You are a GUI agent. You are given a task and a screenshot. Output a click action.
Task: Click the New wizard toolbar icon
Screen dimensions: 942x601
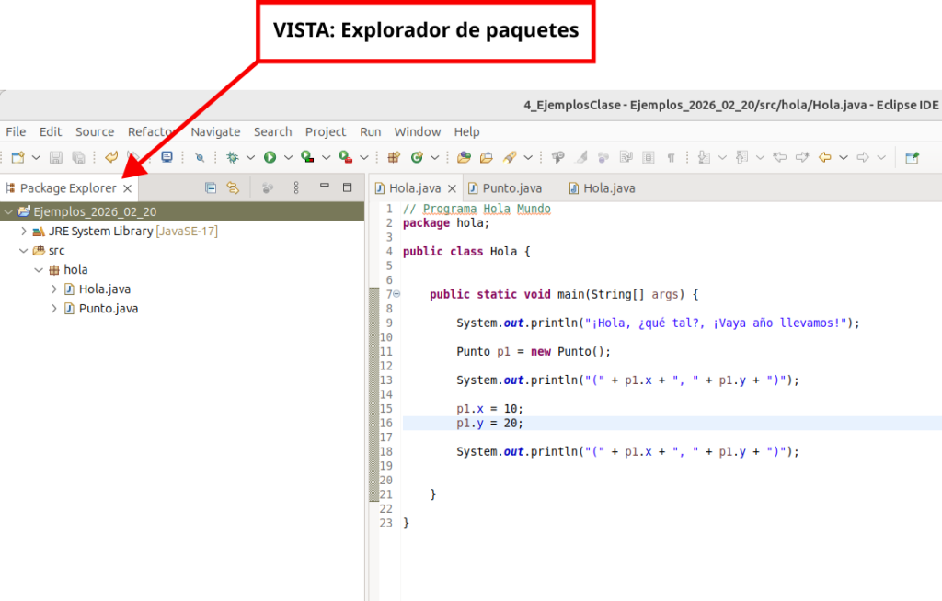tap(17, 157)
